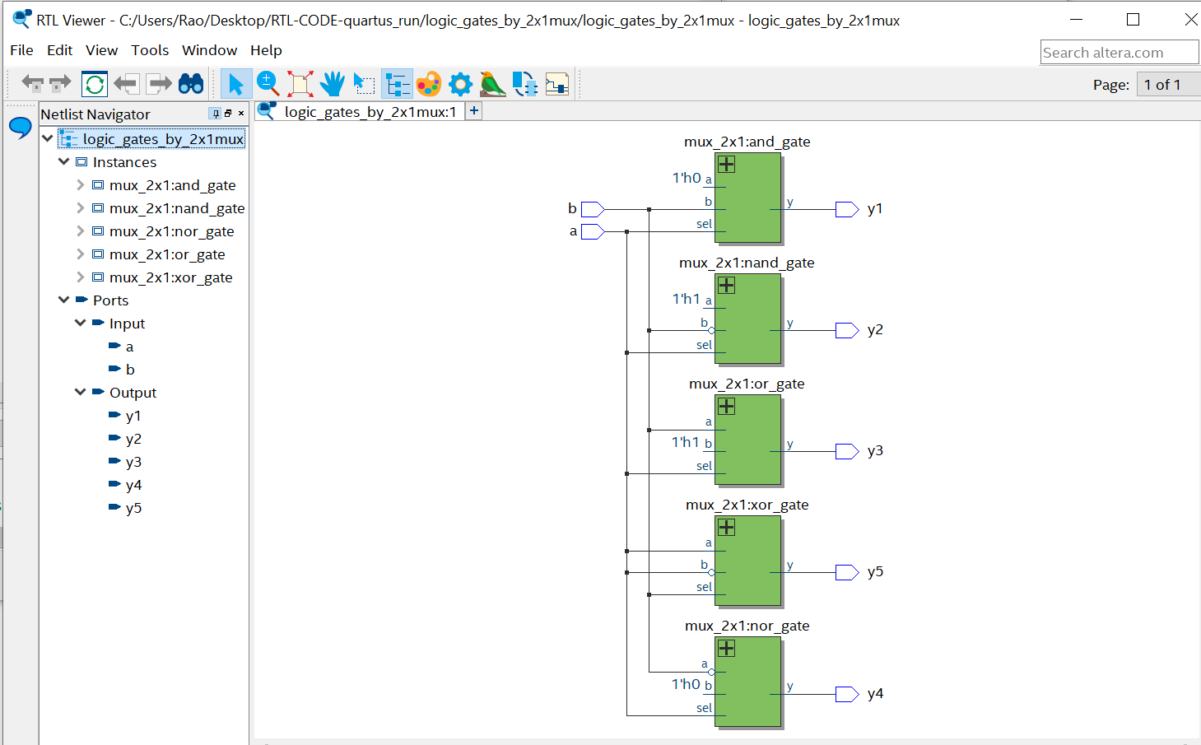Open the Tools menu
1201x745 pixels.
point(150,50)
